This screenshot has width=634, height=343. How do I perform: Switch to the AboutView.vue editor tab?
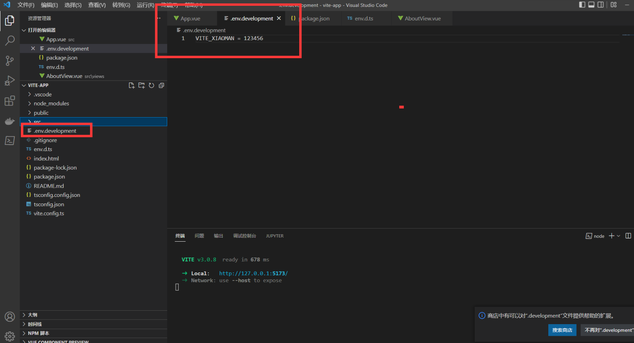click(x=422, y=18)
